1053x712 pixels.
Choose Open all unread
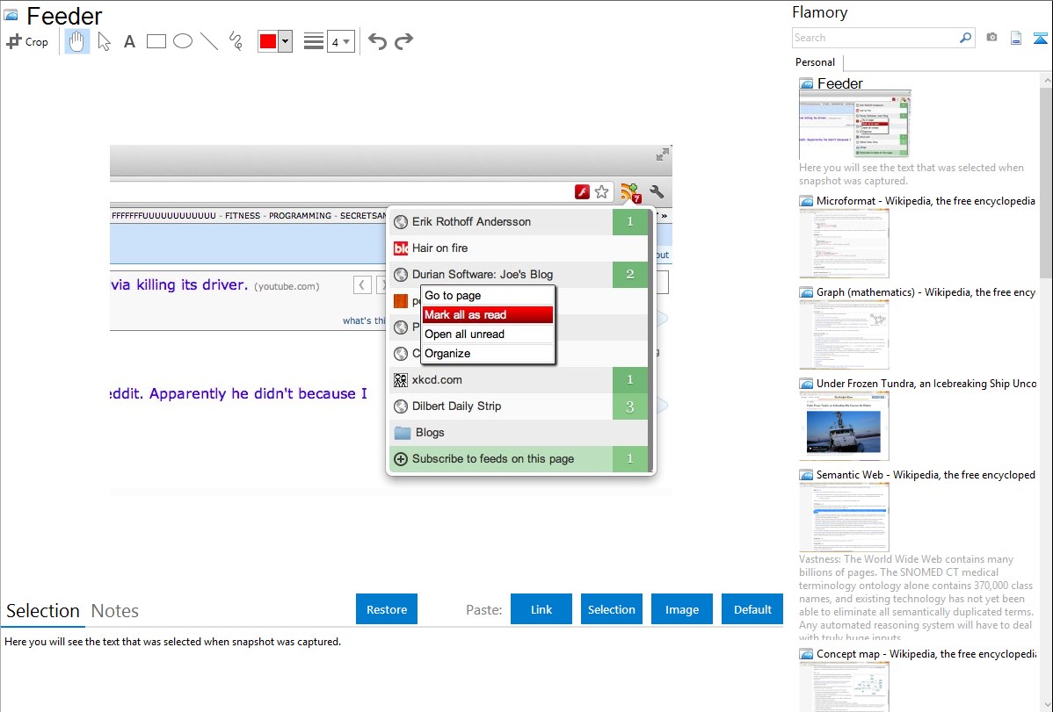point(488,334)
